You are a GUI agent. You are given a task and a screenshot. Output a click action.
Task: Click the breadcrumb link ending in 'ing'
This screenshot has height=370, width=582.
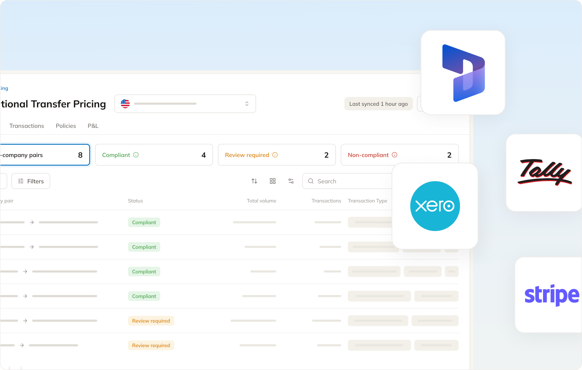pyautogui.click(x=4, y=88)
